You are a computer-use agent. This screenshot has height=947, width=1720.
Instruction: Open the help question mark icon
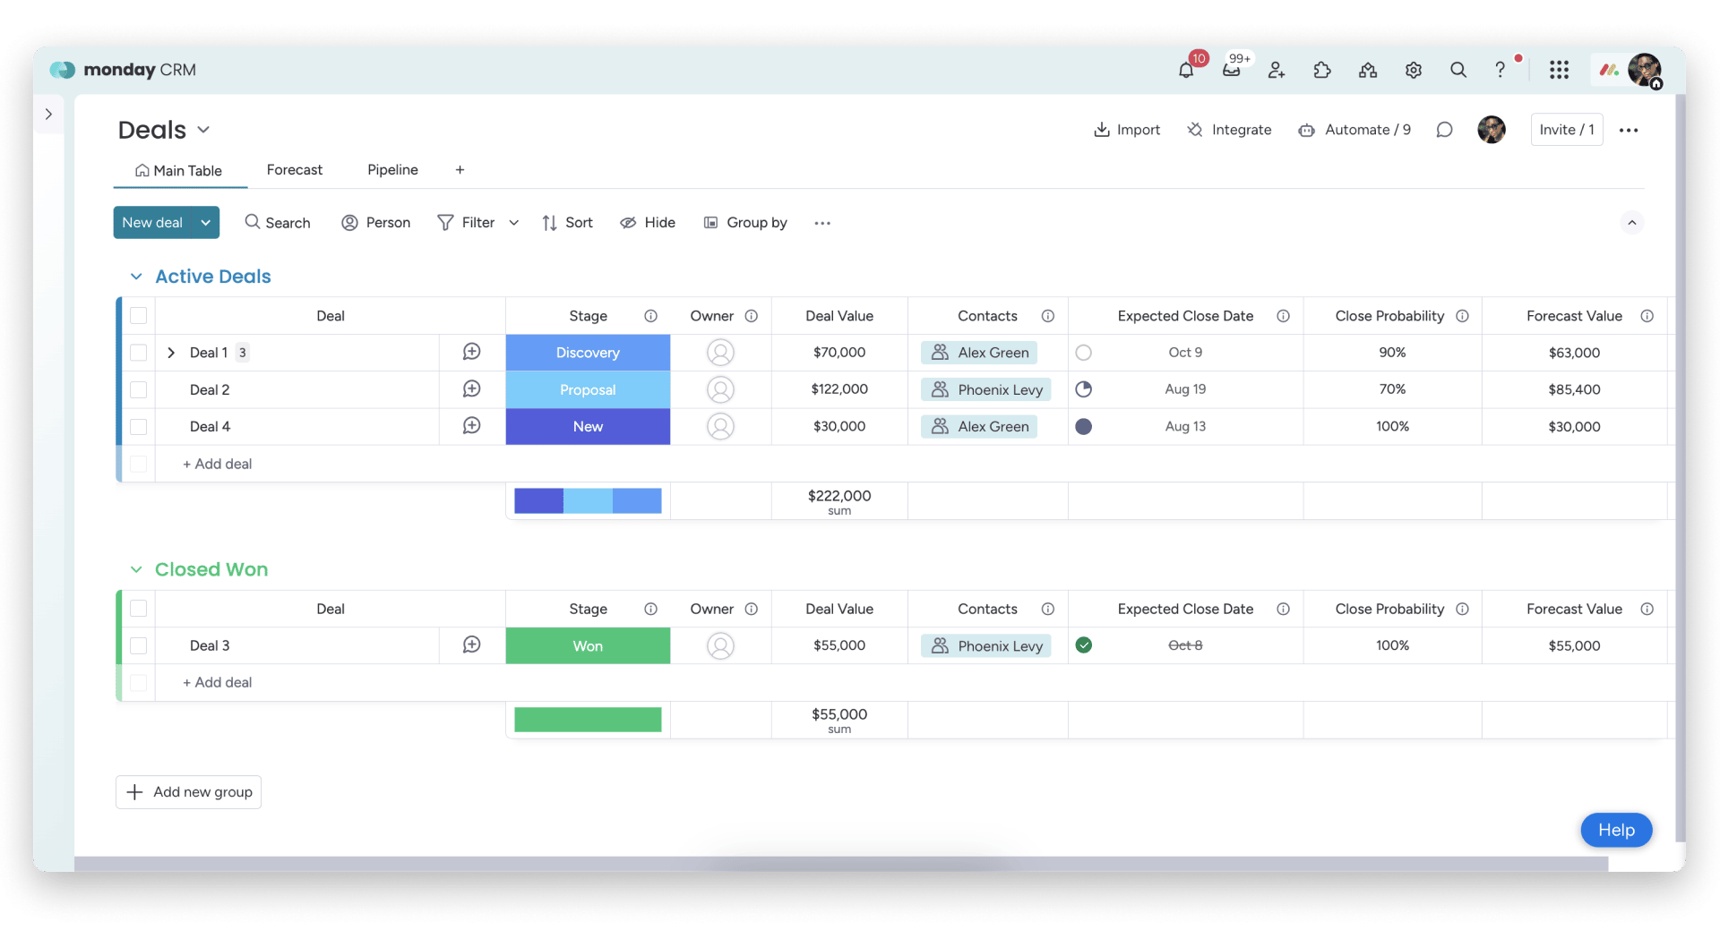point(1501,70)
